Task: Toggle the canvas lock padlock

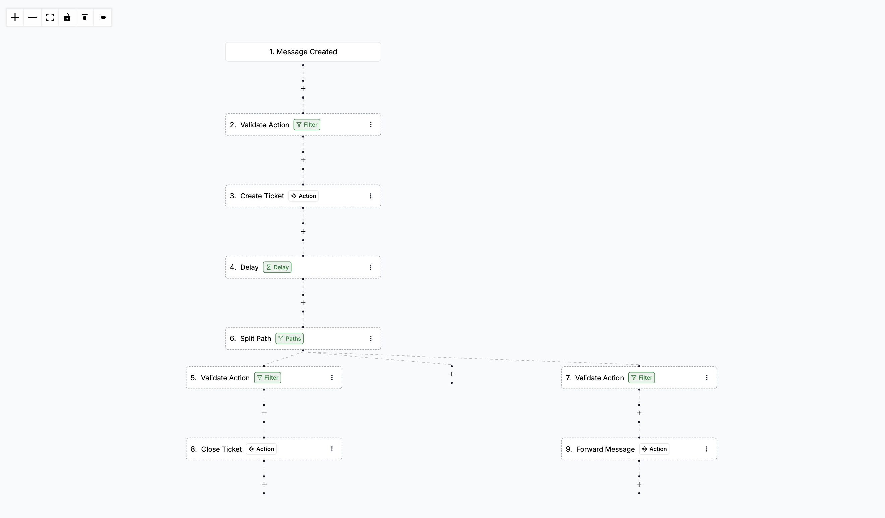Action: coord(67,17)
